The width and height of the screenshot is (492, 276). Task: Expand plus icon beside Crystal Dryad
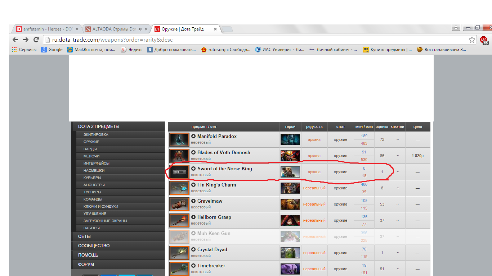point(193,249)
